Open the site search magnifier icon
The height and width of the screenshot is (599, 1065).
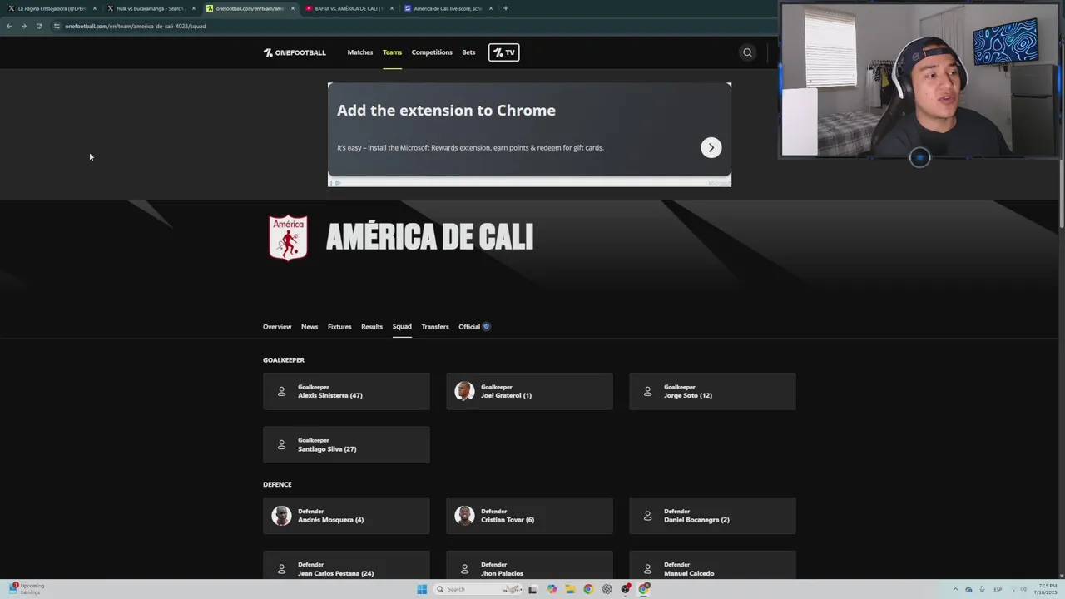point(747,52)
